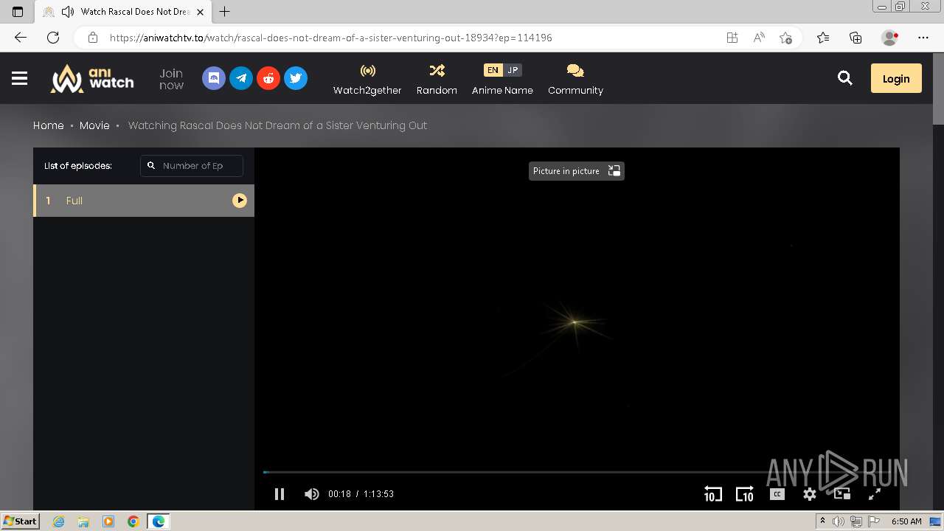944x531 pixels.
Task: Mute the video volume
Action: (312, 494)
